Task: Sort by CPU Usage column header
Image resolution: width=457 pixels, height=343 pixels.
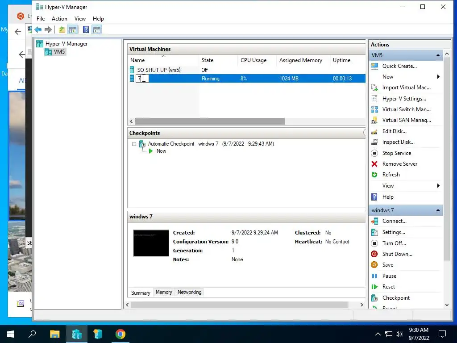Action: tap(257, 60)
